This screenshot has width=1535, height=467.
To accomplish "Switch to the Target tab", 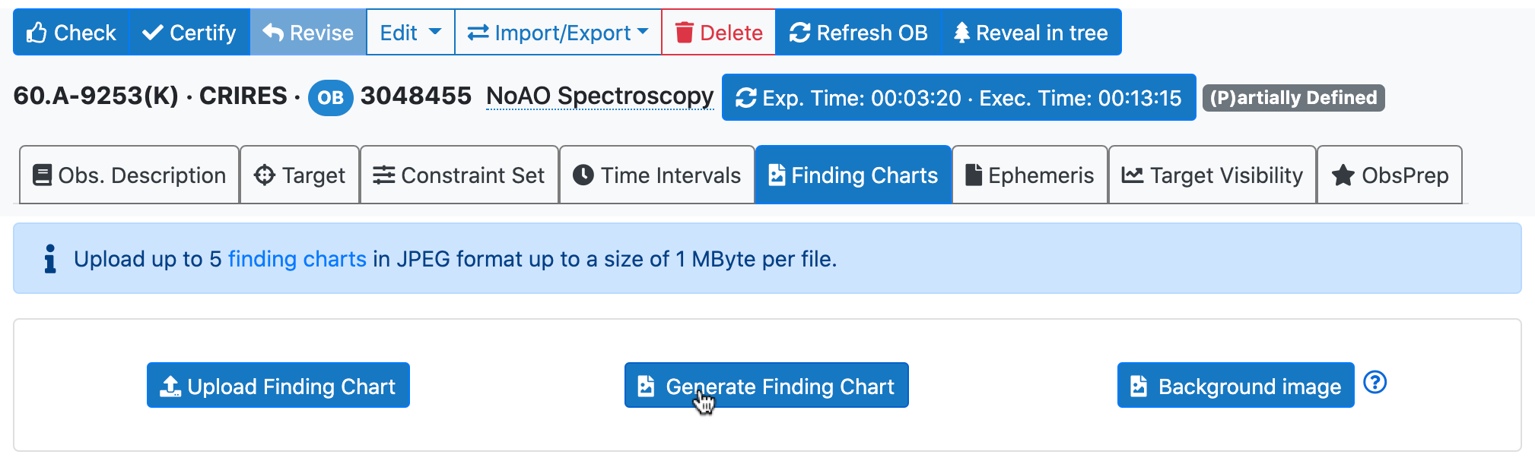I will click(300, 175).
